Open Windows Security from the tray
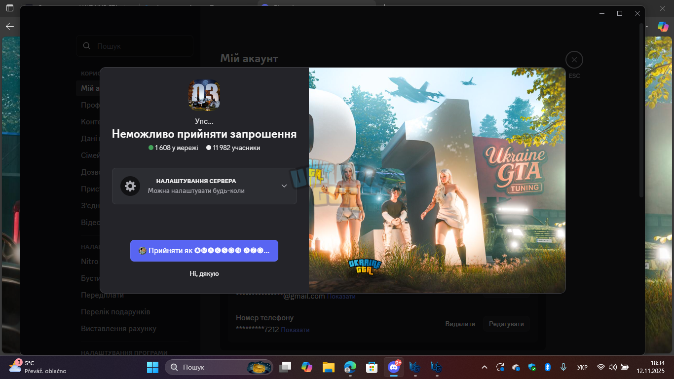This screenshot has height=379, width=674. [x=532, y=367]
